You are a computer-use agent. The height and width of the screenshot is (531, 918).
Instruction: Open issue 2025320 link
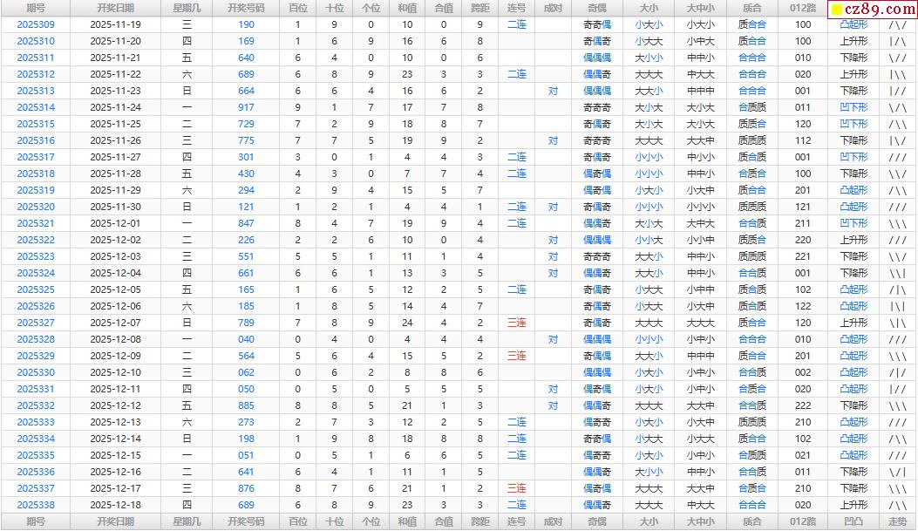tap(36, 207)
